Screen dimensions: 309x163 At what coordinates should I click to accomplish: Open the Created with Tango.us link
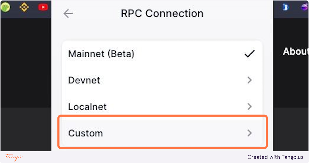[276, 157]
